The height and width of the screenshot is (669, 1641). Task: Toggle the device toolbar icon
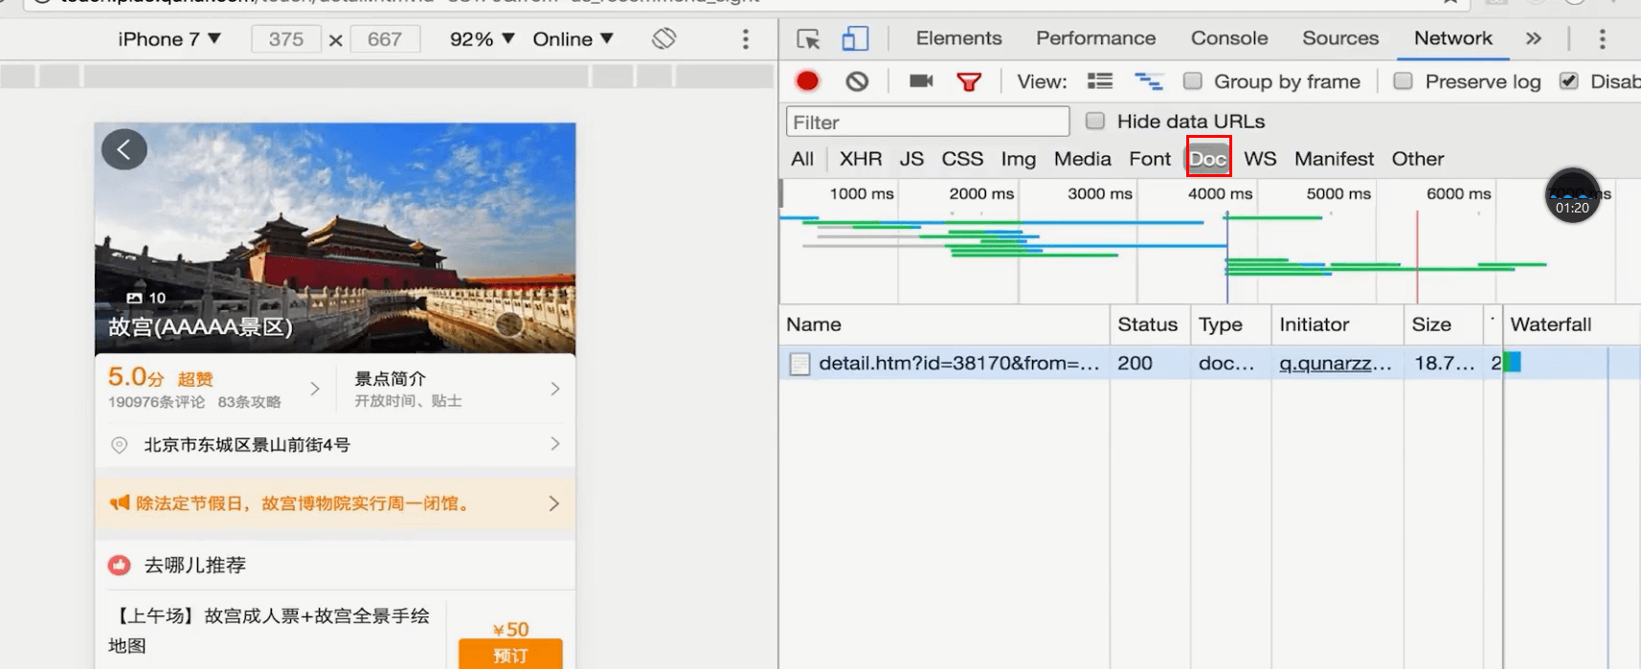(x=855, y=38)
